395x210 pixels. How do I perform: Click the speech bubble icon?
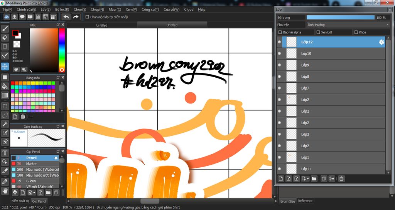point(22,17)
